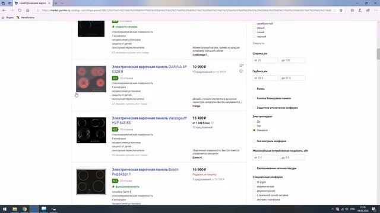Check 'с овальной зоной нагрева' option

click(254, 195)
